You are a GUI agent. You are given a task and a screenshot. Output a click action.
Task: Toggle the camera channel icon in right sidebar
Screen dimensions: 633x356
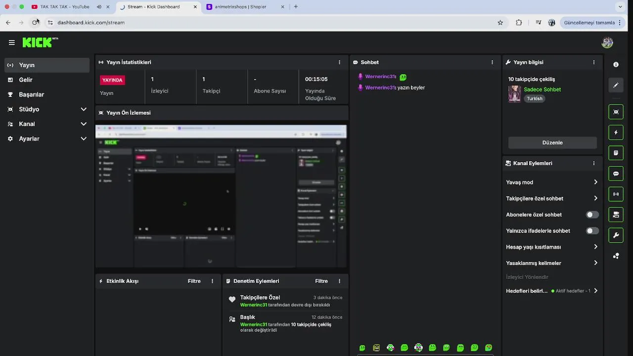(616, 215)
